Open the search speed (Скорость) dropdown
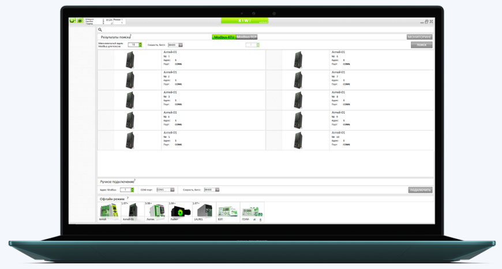This screenshot has width=502, height=269. [181, 44]
